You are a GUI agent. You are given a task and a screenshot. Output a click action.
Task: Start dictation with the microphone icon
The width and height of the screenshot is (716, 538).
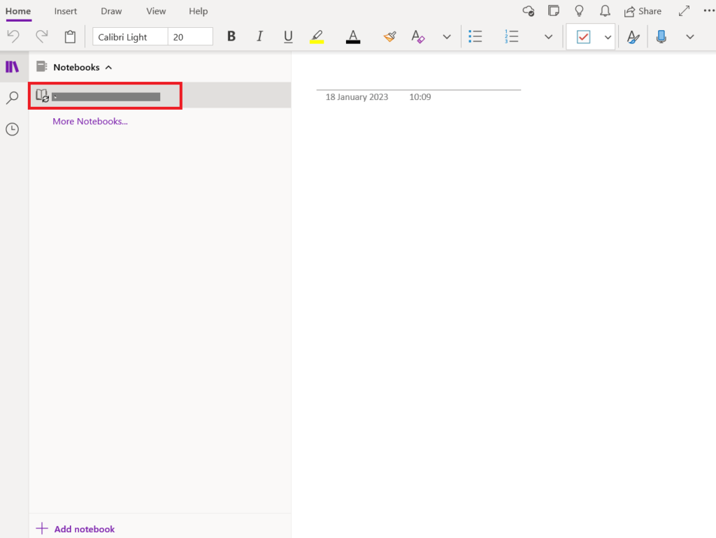click(661, 36)
